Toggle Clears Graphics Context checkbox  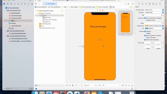click(x=145, y=36)
